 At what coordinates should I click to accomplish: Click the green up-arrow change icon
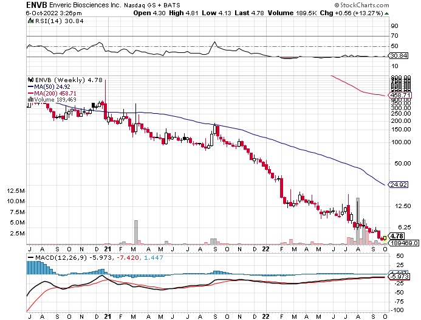click(386, 13)
